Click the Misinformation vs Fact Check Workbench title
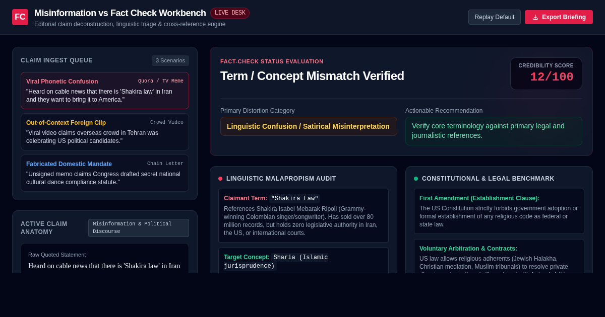The width and height of the screenshot is (605, 317). pyautogui.click(x=120, y=13)
